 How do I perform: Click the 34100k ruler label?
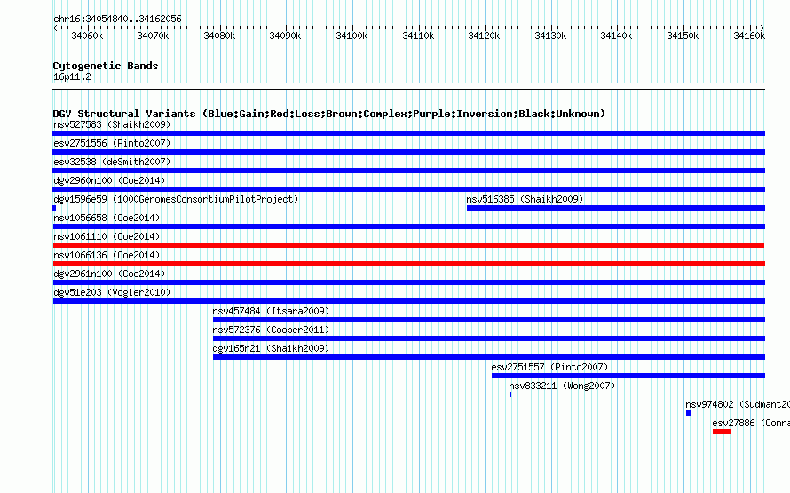click(352, 36)
